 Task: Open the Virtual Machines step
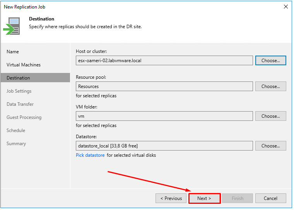pyautogui.click(x=24, y=65)
